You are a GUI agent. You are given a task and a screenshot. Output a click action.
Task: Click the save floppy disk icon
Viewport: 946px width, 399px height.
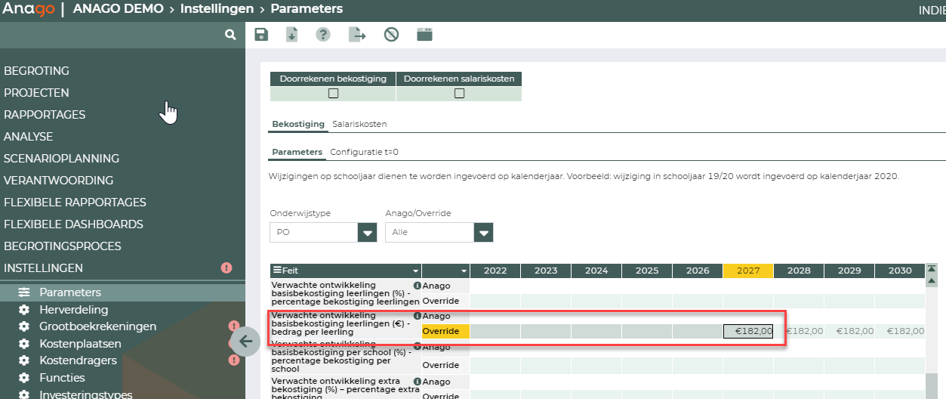pos(261,34)
